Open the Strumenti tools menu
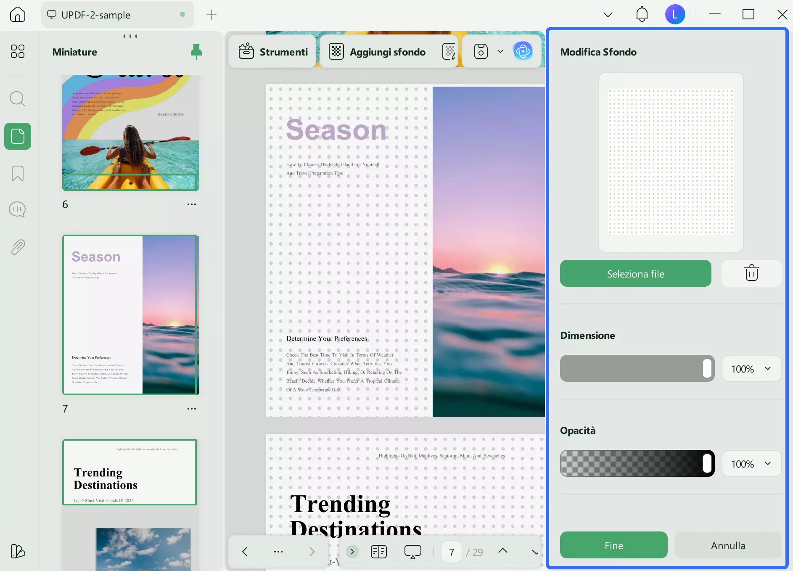 [x=273, y=52]
